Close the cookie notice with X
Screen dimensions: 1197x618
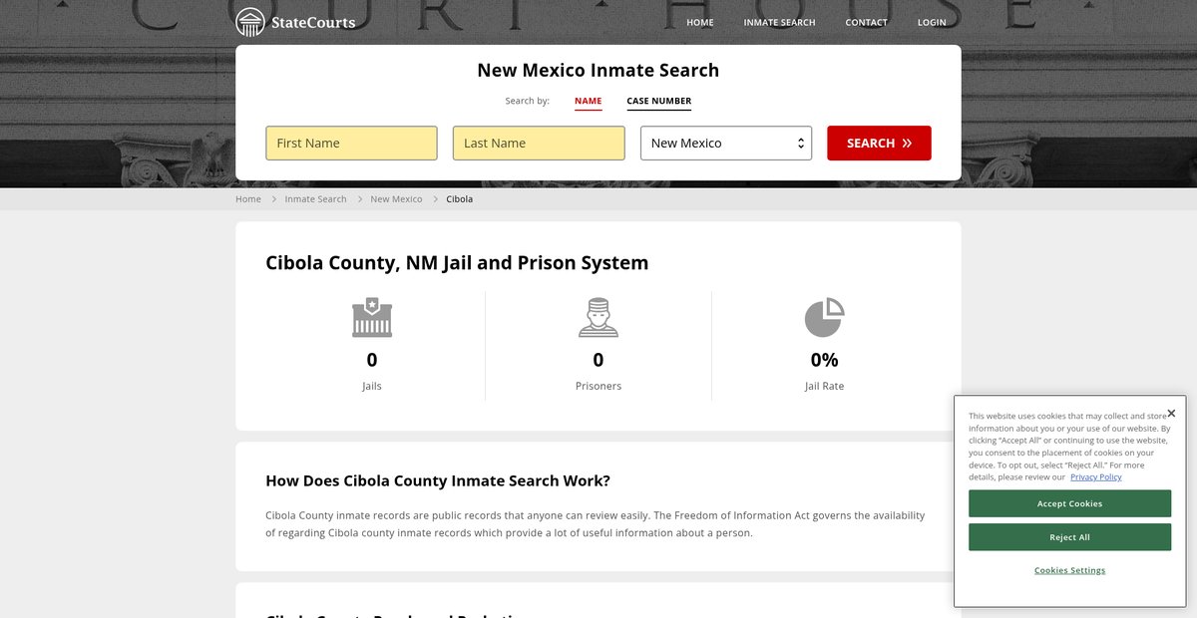pyautogui.click(x=1171, y=413)
